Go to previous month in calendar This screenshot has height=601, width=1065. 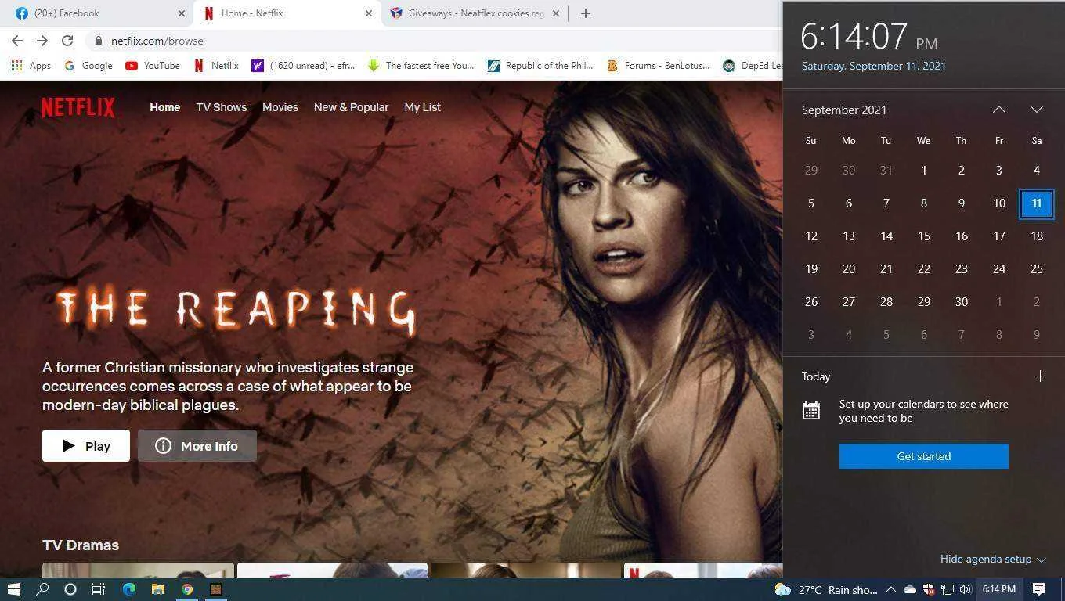(x=999, y=110)
